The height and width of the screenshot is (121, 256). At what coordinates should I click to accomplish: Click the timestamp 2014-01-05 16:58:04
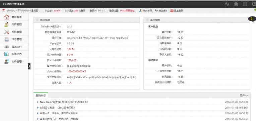[x=237, y=108]
